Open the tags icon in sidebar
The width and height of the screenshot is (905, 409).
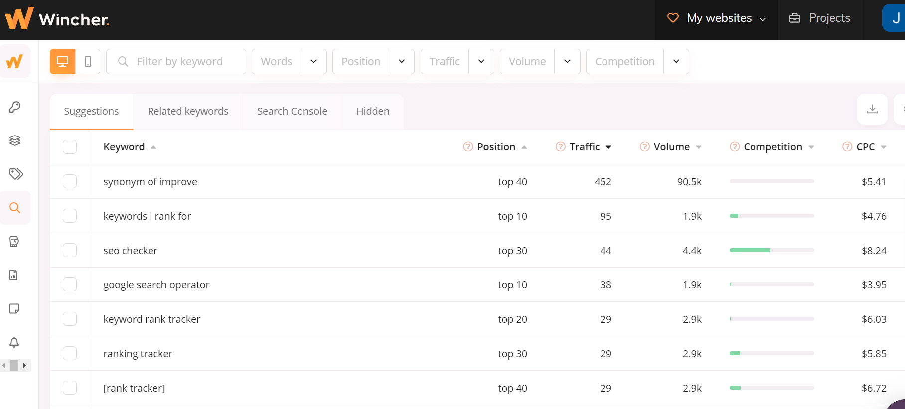(x=16, y=174)
